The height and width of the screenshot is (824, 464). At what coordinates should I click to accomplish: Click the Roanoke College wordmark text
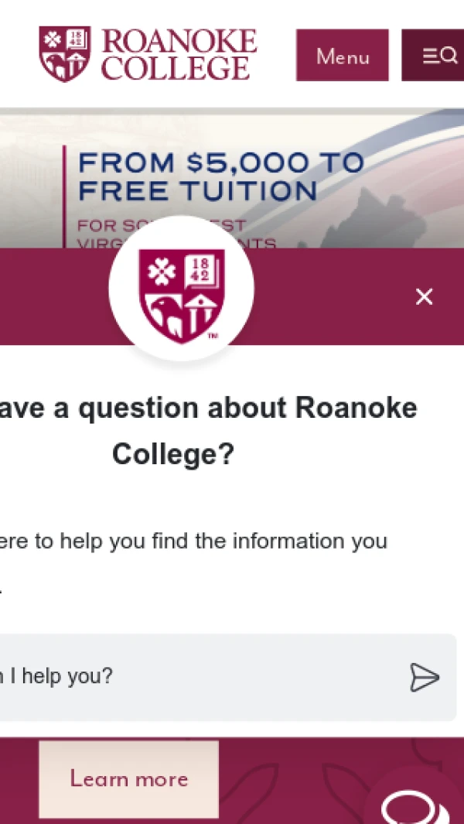(179, 55)
